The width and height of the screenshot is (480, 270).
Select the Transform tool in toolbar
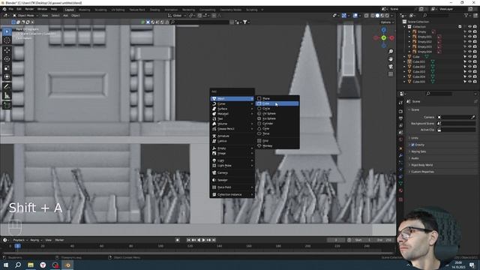(7, 76)
